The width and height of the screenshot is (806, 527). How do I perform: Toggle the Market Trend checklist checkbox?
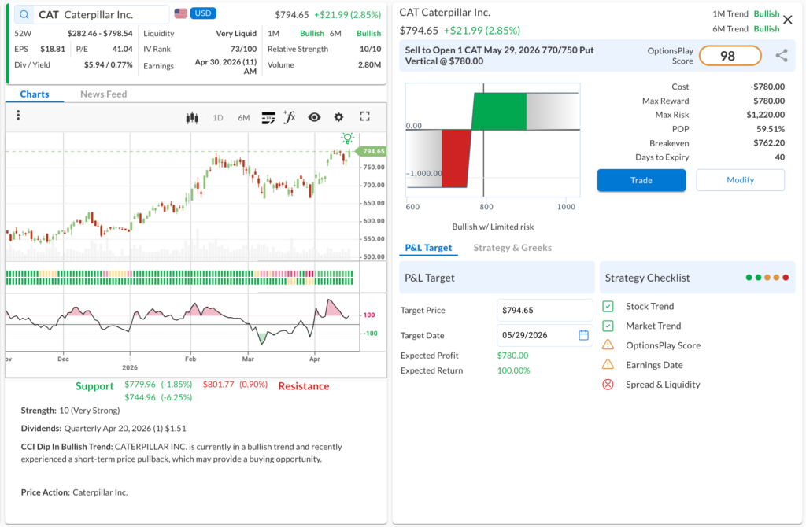608,326
